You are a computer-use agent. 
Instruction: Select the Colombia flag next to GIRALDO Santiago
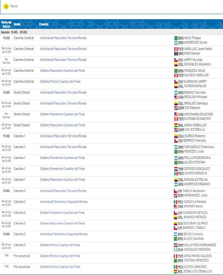tap(175, 104)
